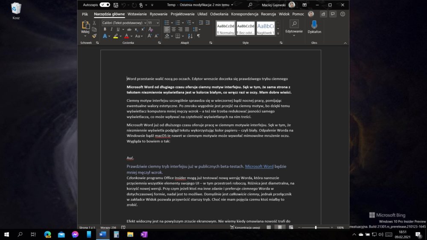Select the Normalny style thumbnail
This screenshot has height=240, width=427.
point(225,28)
